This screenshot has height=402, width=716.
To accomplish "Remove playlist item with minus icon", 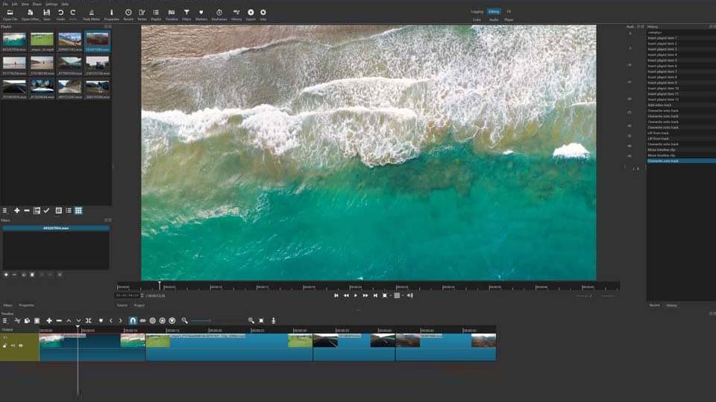I will (27, 211).
